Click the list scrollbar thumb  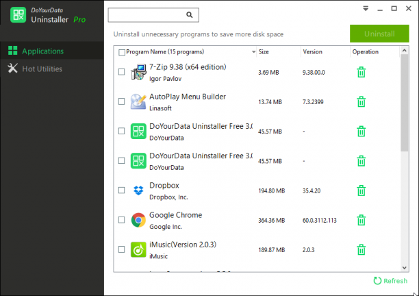click(405, 103)
